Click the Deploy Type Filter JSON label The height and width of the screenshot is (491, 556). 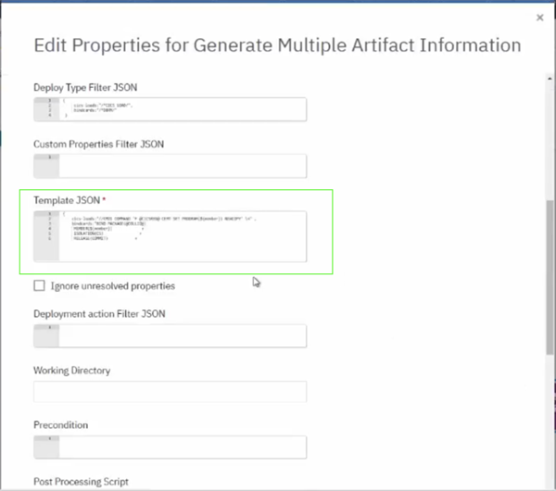pyautogui.click(x=85, y=87)
